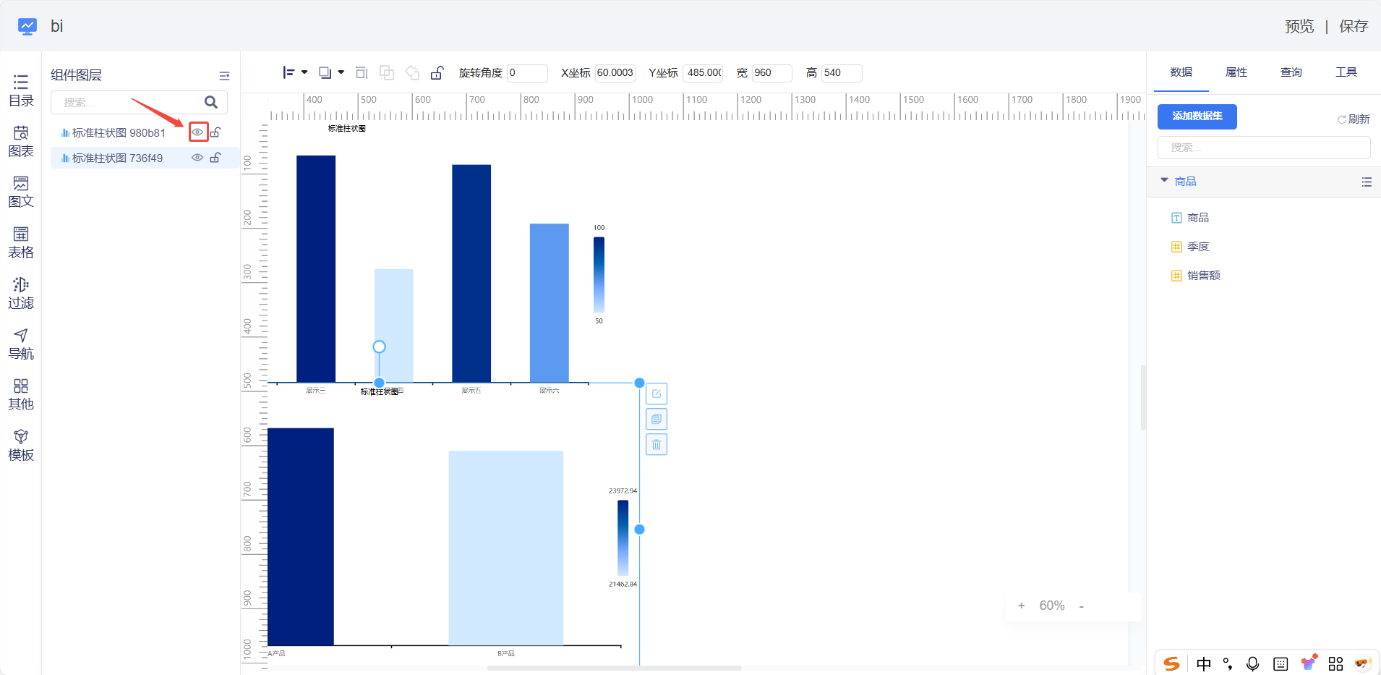Switch to the 查询 tab
This screenshot has height=675, width=1381.
click(x=1291, y=72)
